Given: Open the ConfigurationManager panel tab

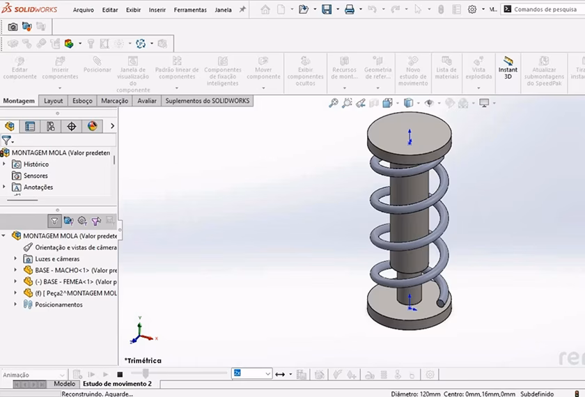Looking at the screenshot, I should point(51,126).
